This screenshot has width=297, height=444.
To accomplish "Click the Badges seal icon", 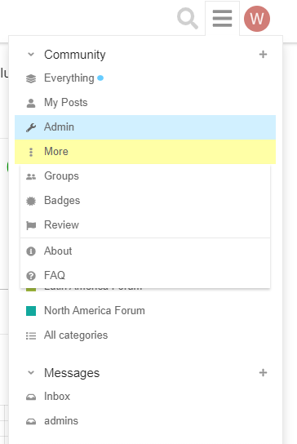I will pos(31,201).
